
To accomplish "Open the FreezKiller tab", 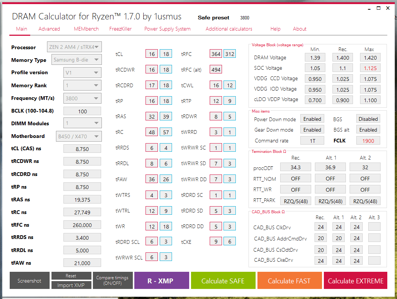I will (x=120, y=29).
